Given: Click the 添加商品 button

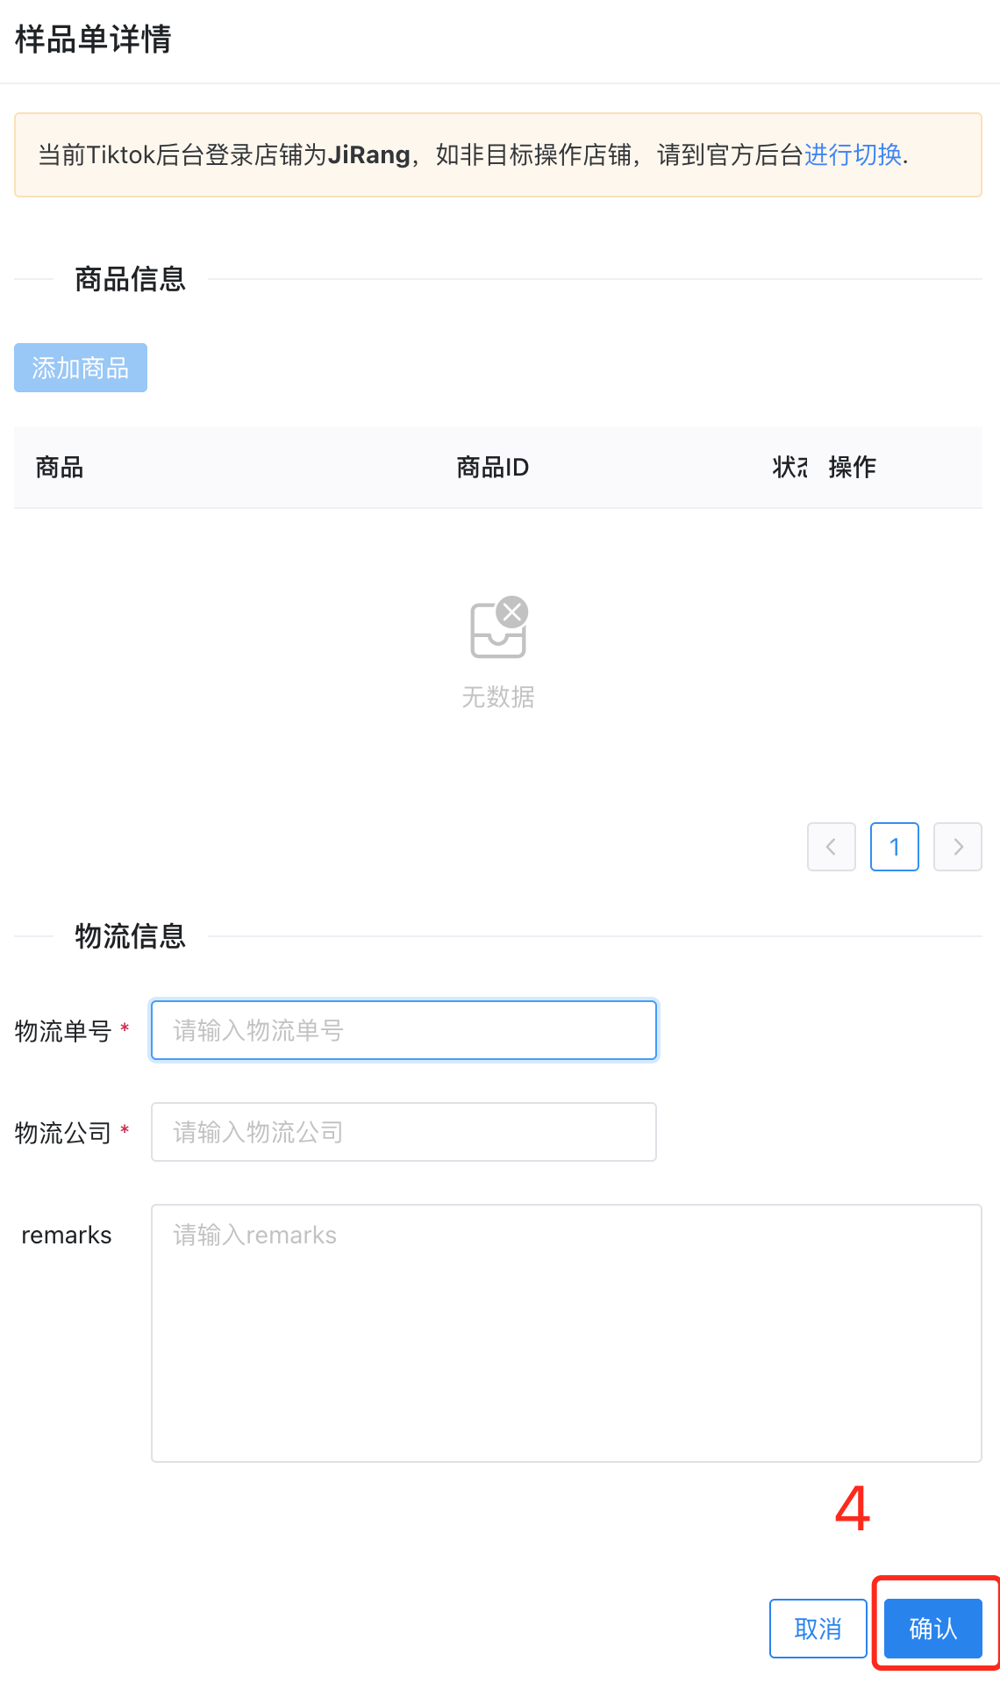Looking at the screenshot, I should point(81,368).
